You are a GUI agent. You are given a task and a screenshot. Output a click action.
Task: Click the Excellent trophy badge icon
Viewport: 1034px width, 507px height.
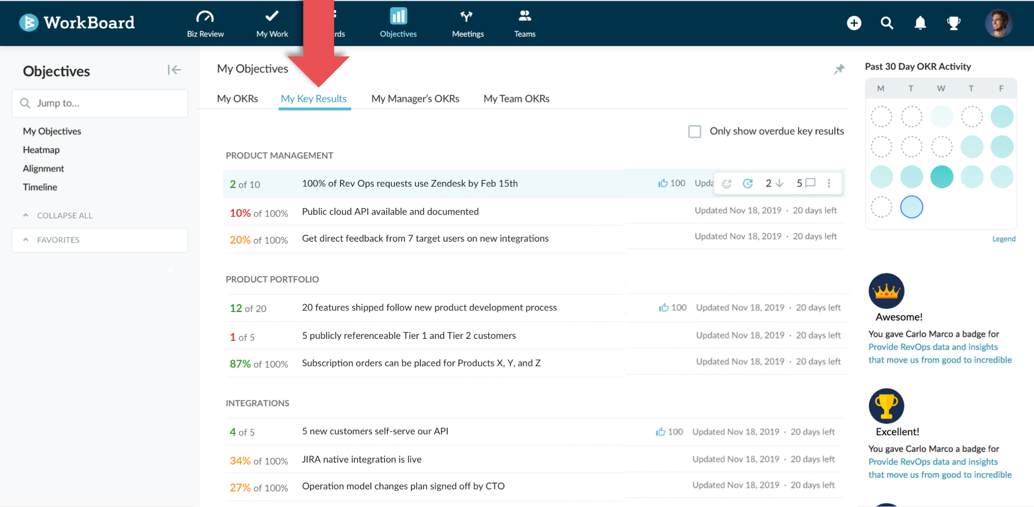(886, 406)
